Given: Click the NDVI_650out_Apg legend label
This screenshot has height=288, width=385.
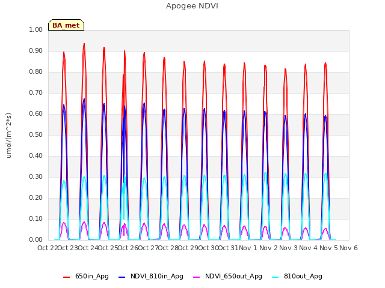Looking at the screenshot, I should (233, 276).
